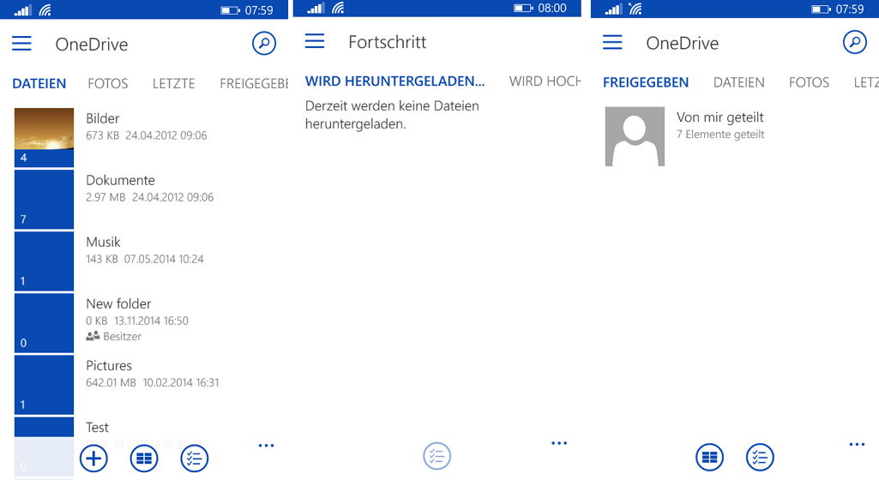Expand more options dots on Fortschritt screen
879x480 pixels.
(x=559, y=443)
